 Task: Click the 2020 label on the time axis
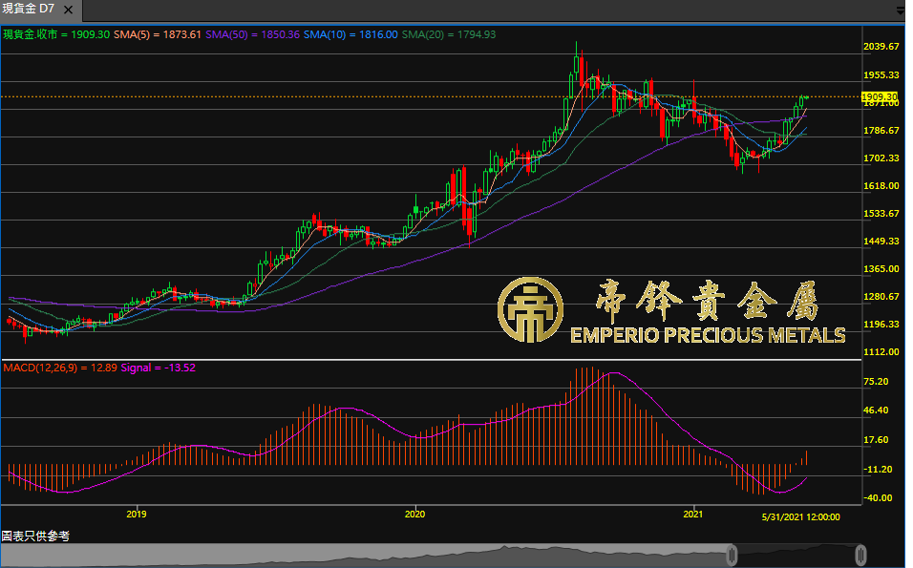point(414,514)
